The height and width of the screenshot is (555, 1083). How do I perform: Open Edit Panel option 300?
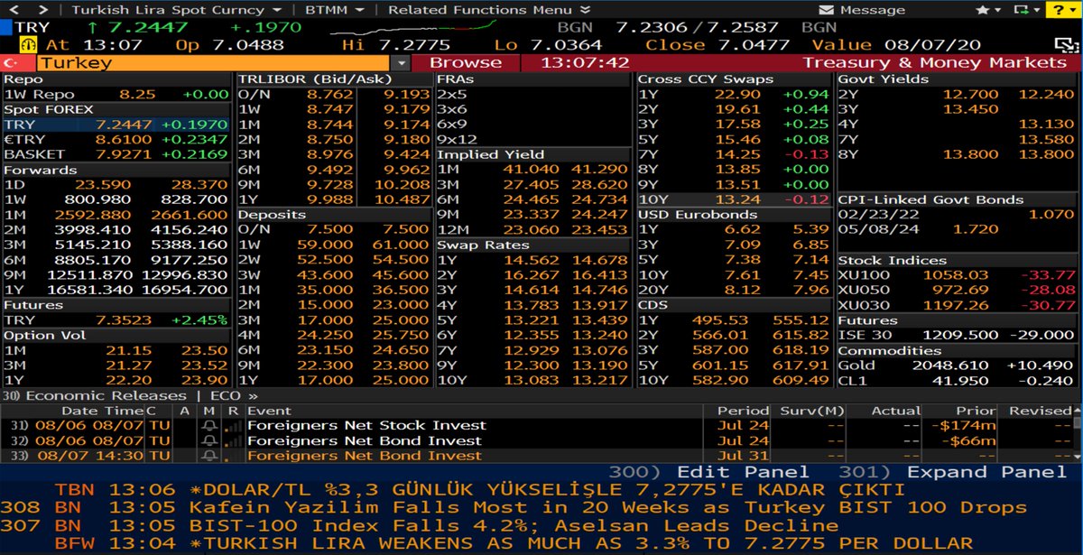tap(708, 472)
